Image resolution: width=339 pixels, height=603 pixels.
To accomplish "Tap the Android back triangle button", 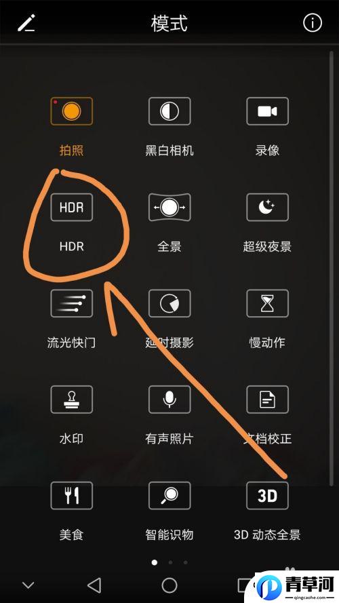I will coord(94,585).
